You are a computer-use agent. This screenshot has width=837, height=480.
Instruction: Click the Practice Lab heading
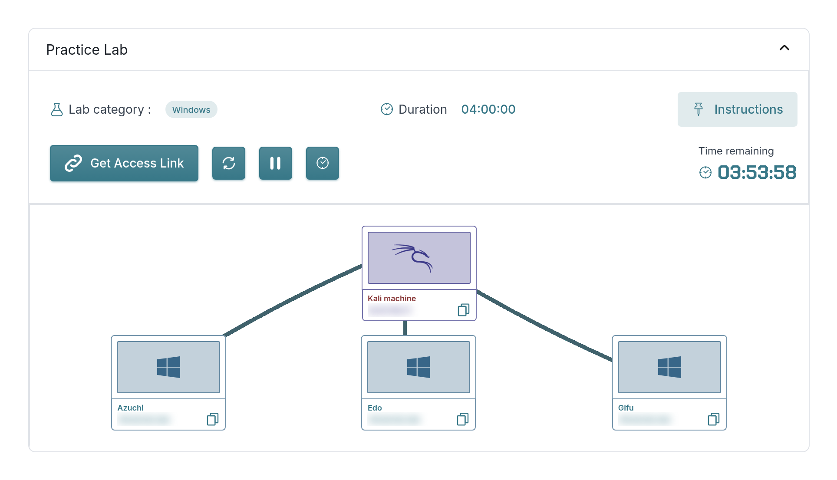(87, 50)
